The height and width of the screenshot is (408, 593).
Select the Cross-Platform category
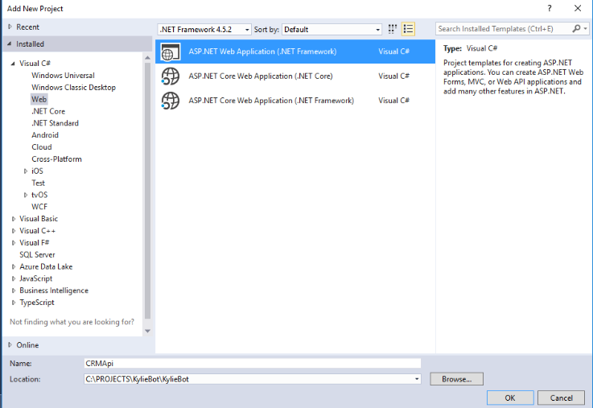[56, 159]
